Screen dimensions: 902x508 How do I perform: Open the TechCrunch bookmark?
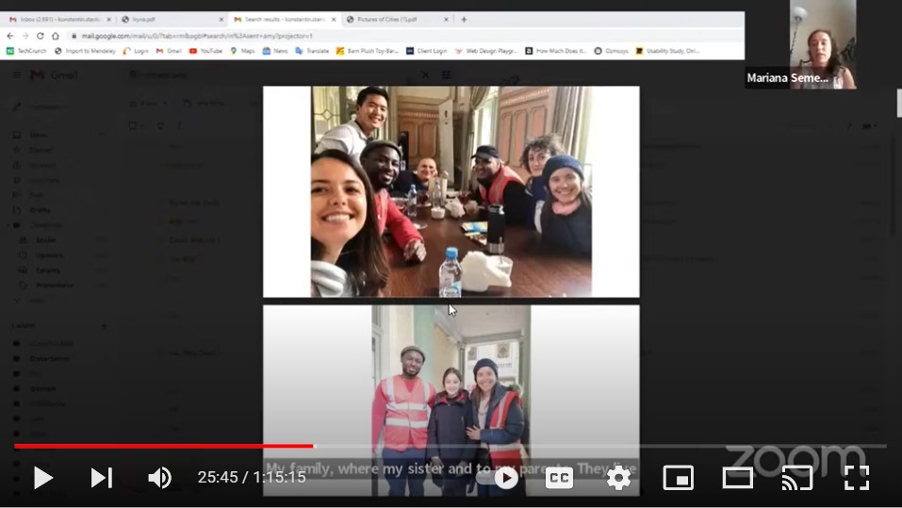[x=25, y=51]
